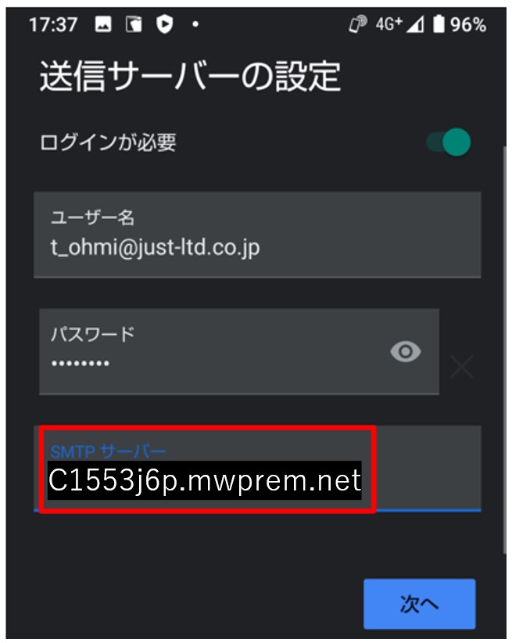
Task: Show password with the eye icon
Action: [x=406, y=351]
